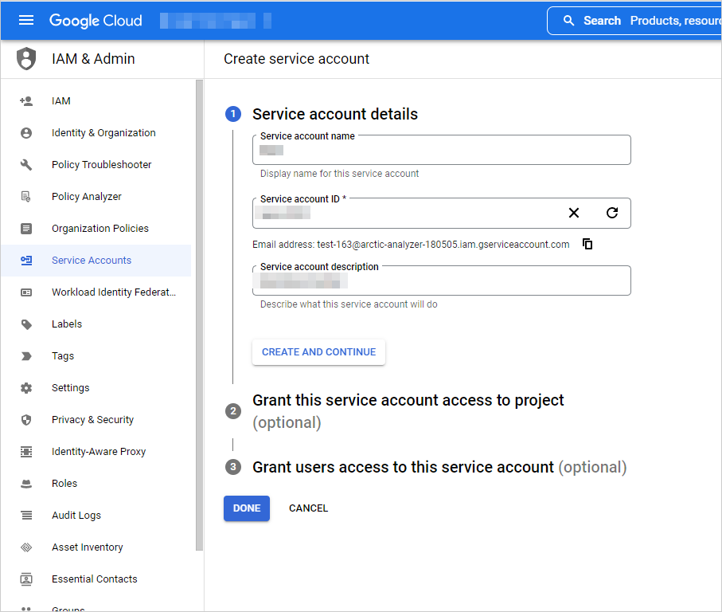
Task: Select Organization Policies in the sidebar
Action: 100,228
